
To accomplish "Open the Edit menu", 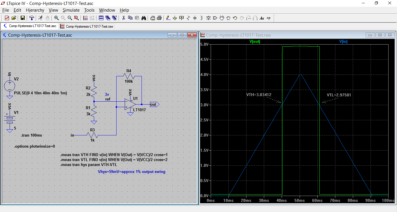I will pyautogui.click(x=17, y=10).
